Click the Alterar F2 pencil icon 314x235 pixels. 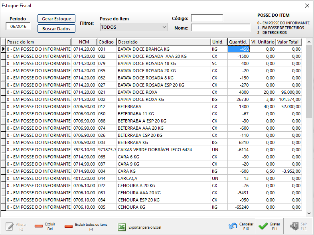click(10, 227)
